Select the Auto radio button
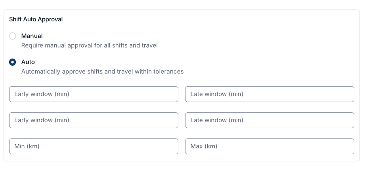The width and height of the screenshot is (367, 178). 13,62
